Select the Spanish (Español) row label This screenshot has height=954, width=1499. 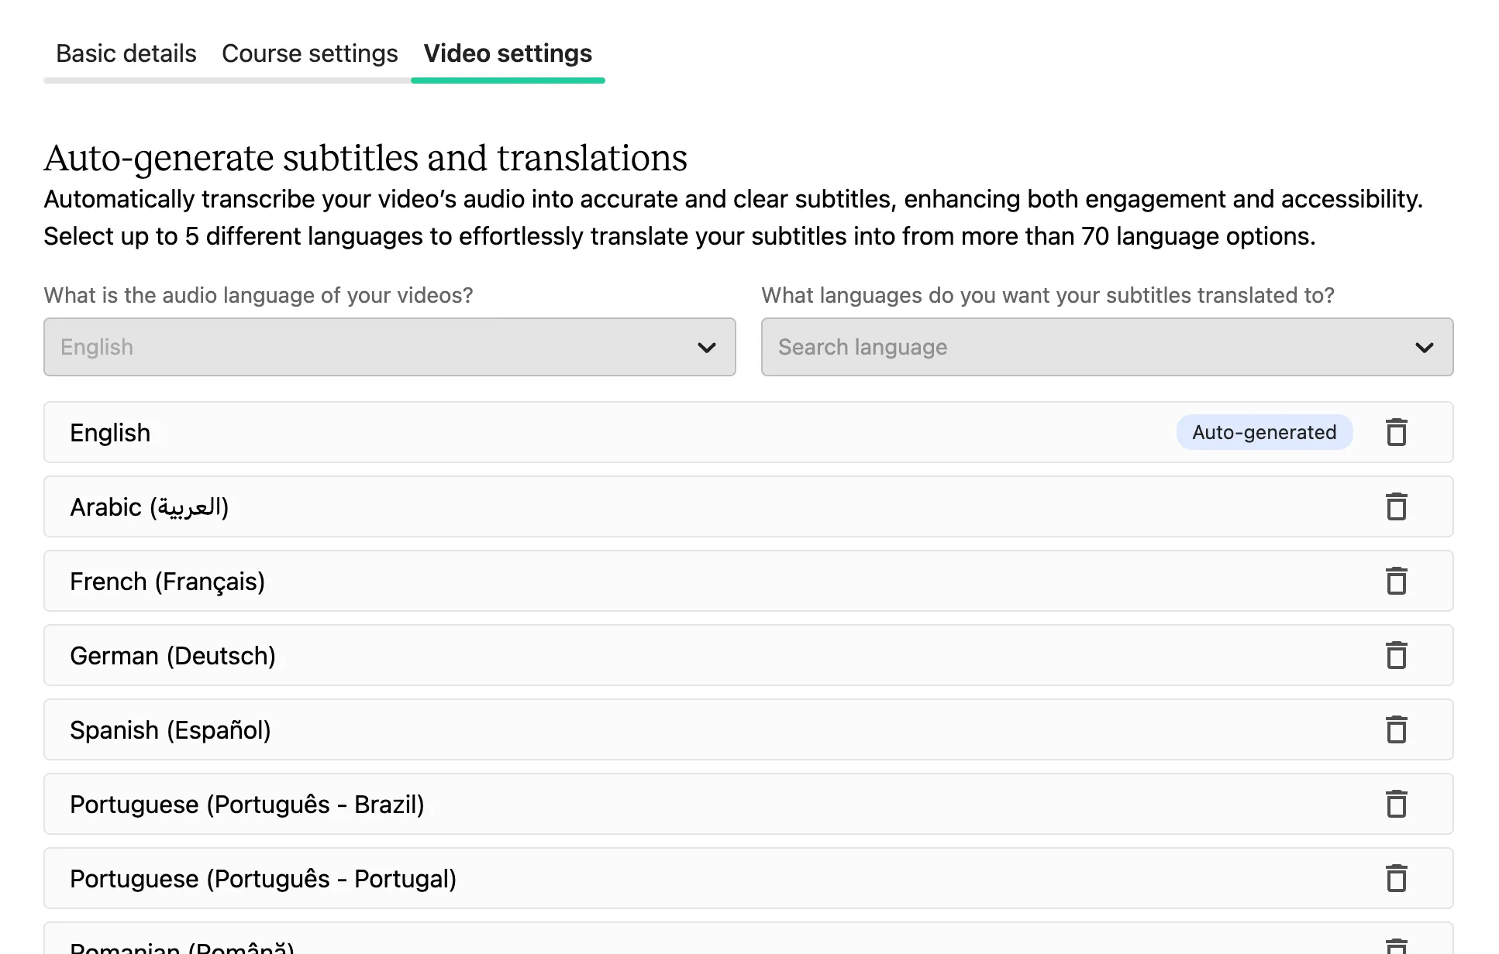pos(171,730)
